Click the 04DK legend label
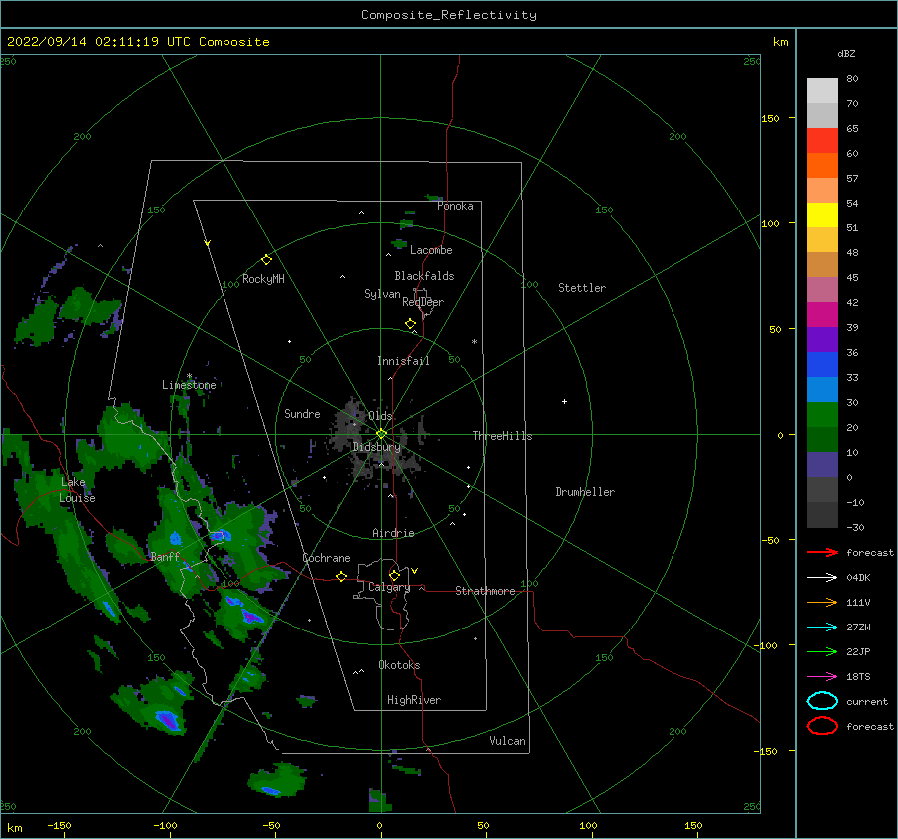The width and height of the screenshot is (898, 839). [858, 577]
